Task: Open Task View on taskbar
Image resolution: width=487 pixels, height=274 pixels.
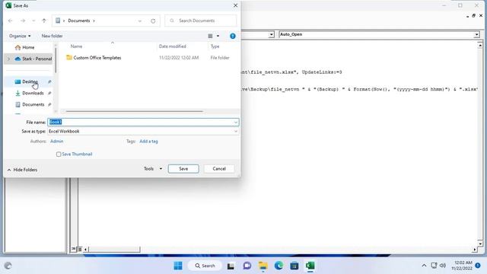Action: pyautogui.click(x=231, y=266)
